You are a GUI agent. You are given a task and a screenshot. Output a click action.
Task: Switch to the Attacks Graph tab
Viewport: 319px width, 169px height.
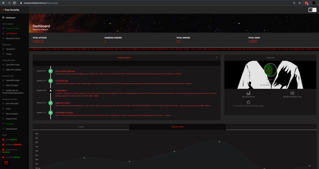pos(177,127)
